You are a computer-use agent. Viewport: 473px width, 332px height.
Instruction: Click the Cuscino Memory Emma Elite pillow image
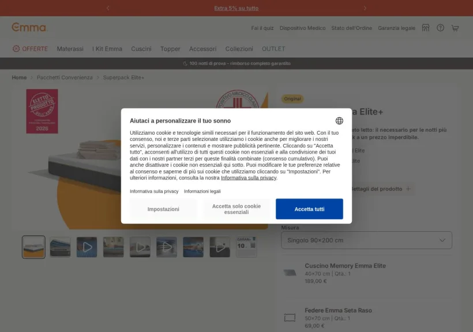(x=290, y=273)
